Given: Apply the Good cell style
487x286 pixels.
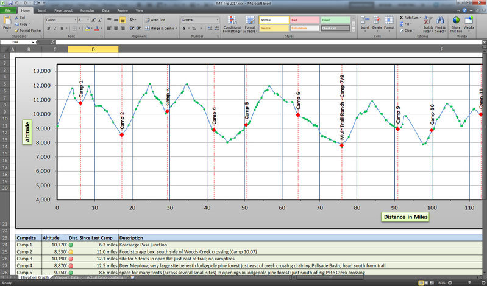Looking at the screenshot, I should coord(335,20).
